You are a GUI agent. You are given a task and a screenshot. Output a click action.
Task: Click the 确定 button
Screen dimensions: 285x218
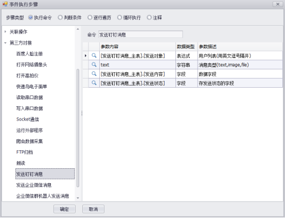64,209
